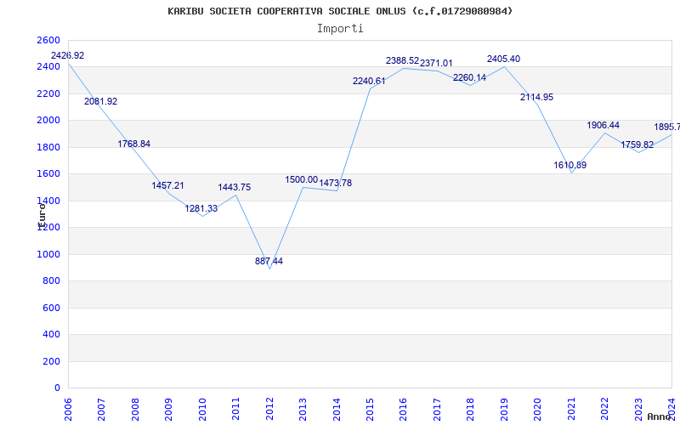Select the 1281.33 value label

point(201,208)
